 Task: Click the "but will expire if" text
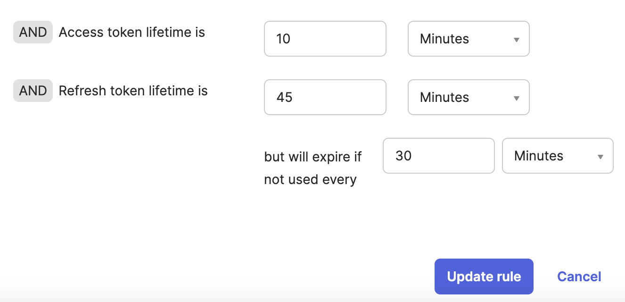pyautogui.click(x=312, y=157)
